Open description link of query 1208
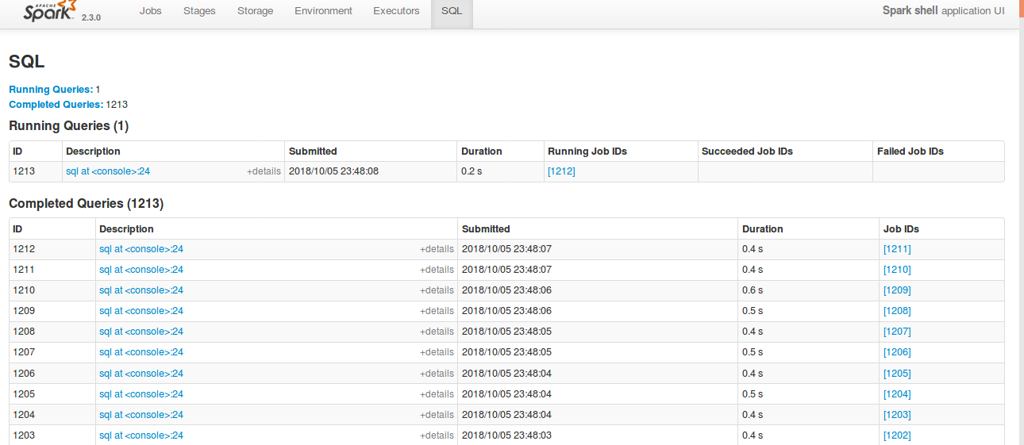Image resolution: width=1024 pixels, height=445 pixels. click(x=141, y=332)
